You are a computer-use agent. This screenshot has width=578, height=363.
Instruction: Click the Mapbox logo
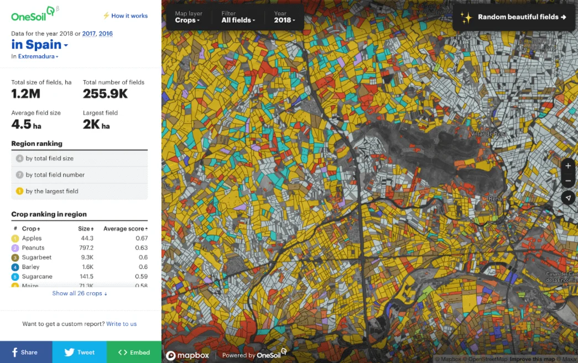coord(188,355)
